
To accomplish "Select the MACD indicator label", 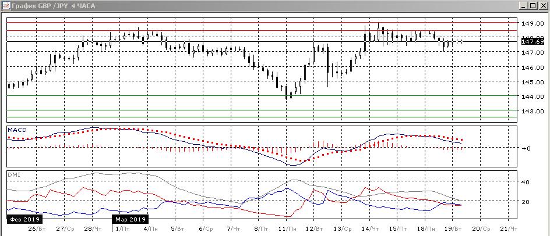I will pos(17,130).
